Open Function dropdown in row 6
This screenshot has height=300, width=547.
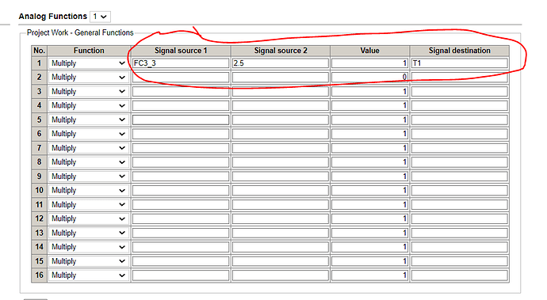[x=89, y=134]
